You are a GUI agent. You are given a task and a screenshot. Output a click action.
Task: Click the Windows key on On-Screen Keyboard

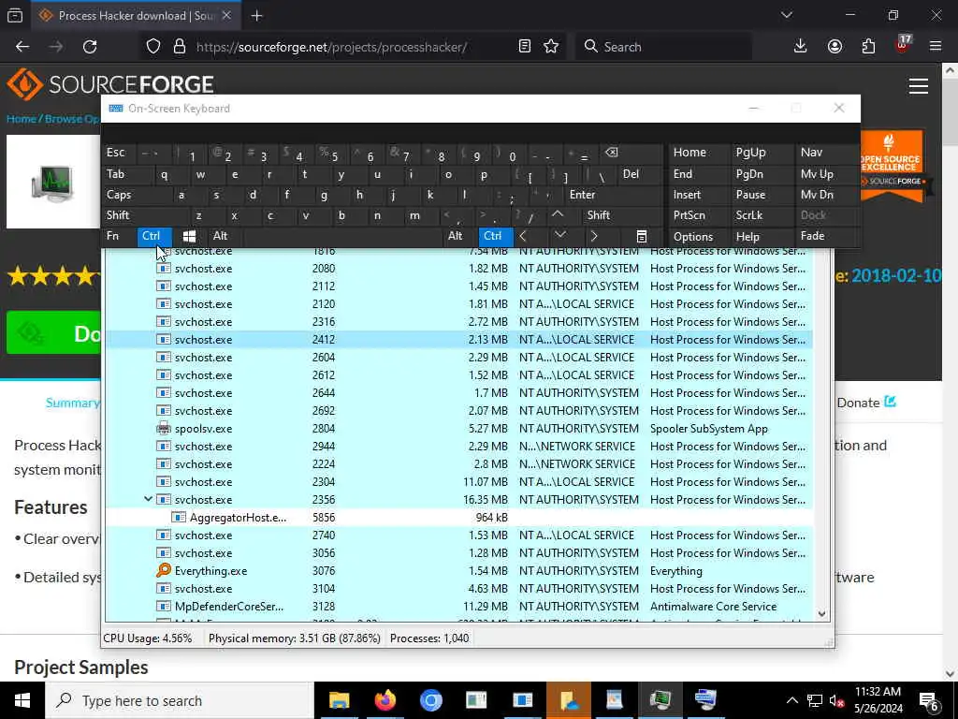tap(189, 236)
